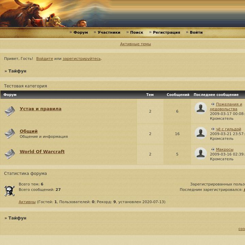Click arrow icon before Макросы
The height and width of the screenshot is (245, 245).
(213, 149)
